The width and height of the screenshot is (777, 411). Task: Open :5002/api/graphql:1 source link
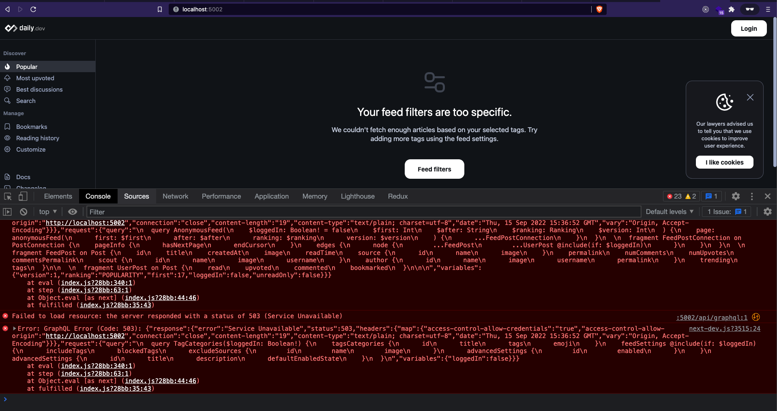pyautogui.click(x=712, y=317)
